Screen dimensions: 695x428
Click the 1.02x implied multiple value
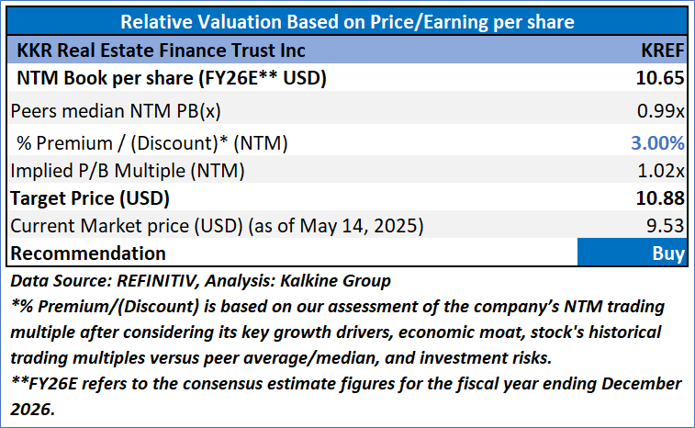[662, 170]
